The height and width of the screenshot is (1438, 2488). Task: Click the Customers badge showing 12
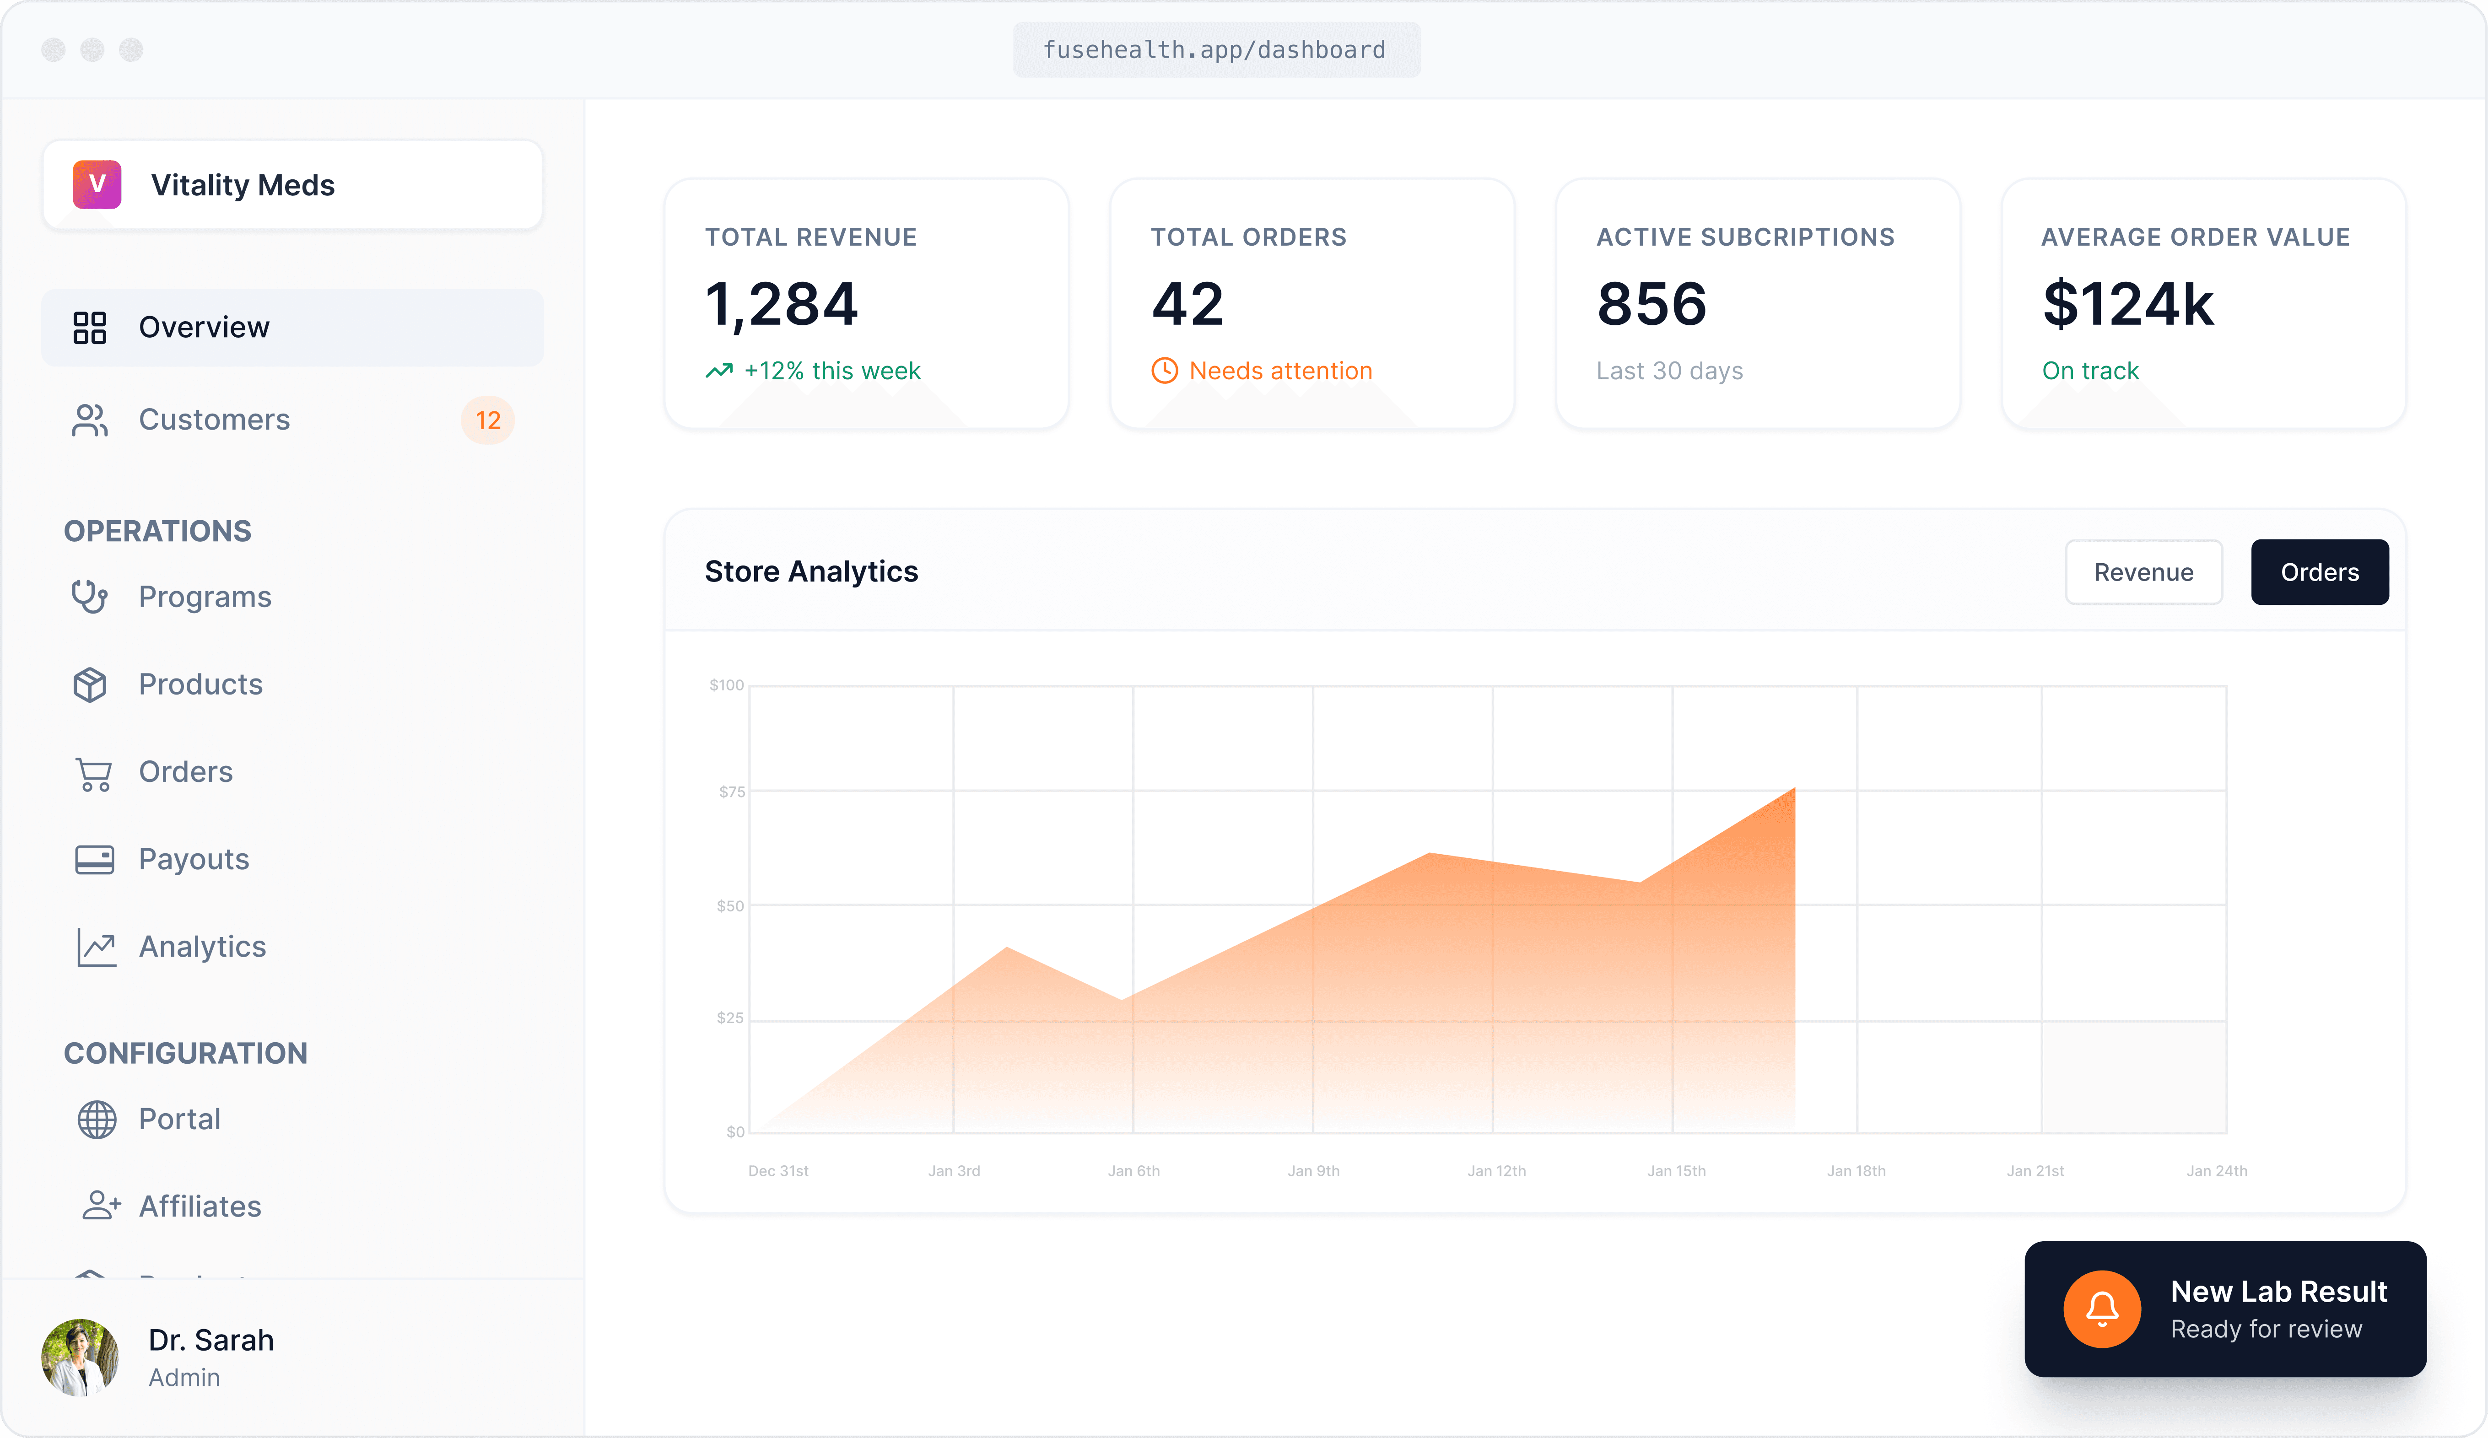[488, 420]
